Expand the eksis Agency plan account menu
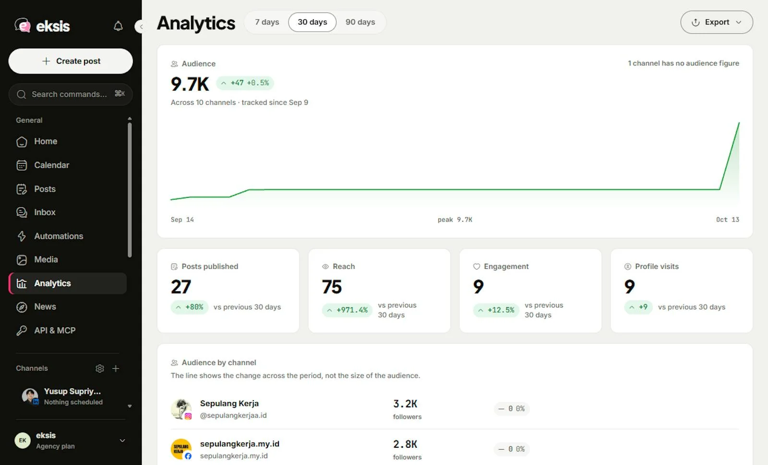768x465 pixels. [71, 441]
